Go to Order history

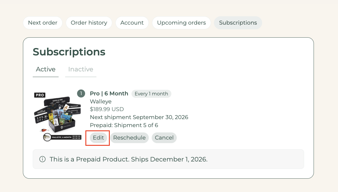click(x=89, y=23)
